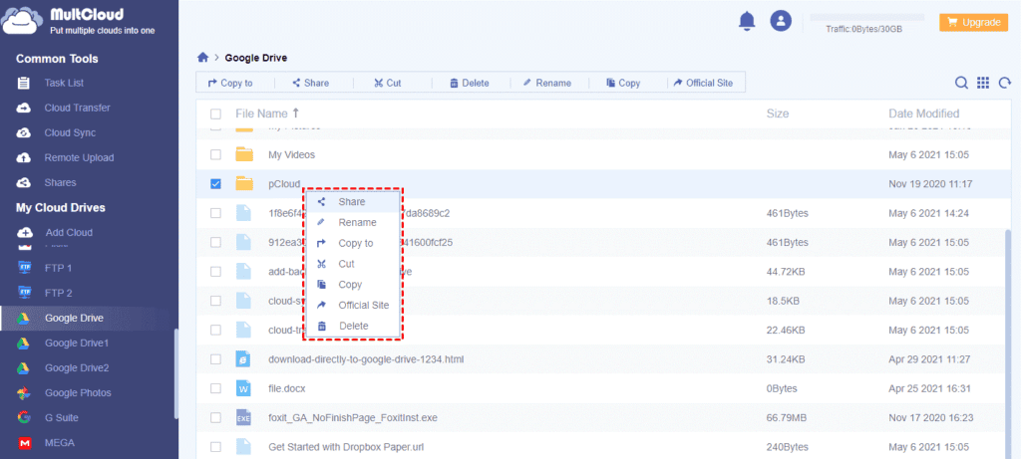Open G Suite in the sidebar
Screen dimensions: 1021x459
[x=61, y=418]
